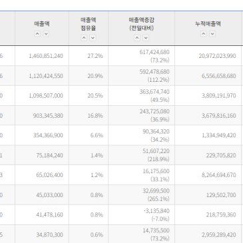Click the 8,264,694,670 cumulative sales cell

pyautogui.click(x=208, y=175)
